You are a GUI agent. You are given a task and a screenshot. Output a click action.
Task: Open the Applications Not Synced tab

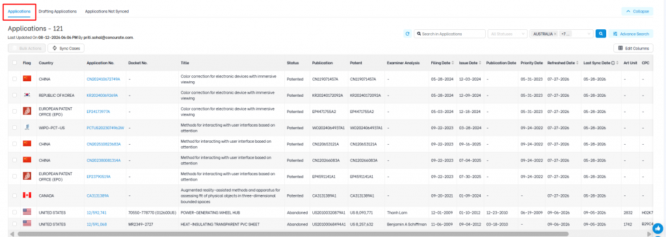coord(107,11)
